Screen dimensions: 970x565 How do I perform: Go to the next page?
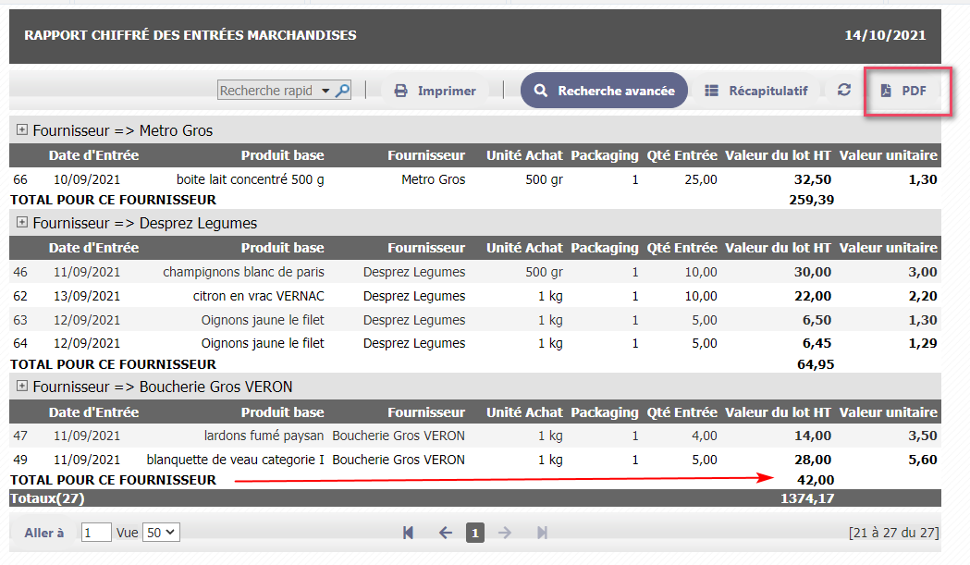pos(505,533)
